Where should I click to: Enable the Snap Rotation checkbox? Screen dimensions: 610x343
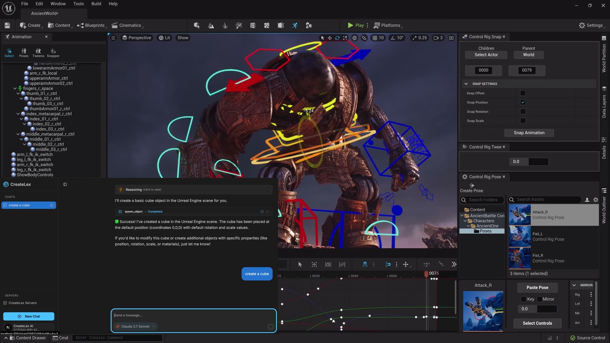point(523,111)
